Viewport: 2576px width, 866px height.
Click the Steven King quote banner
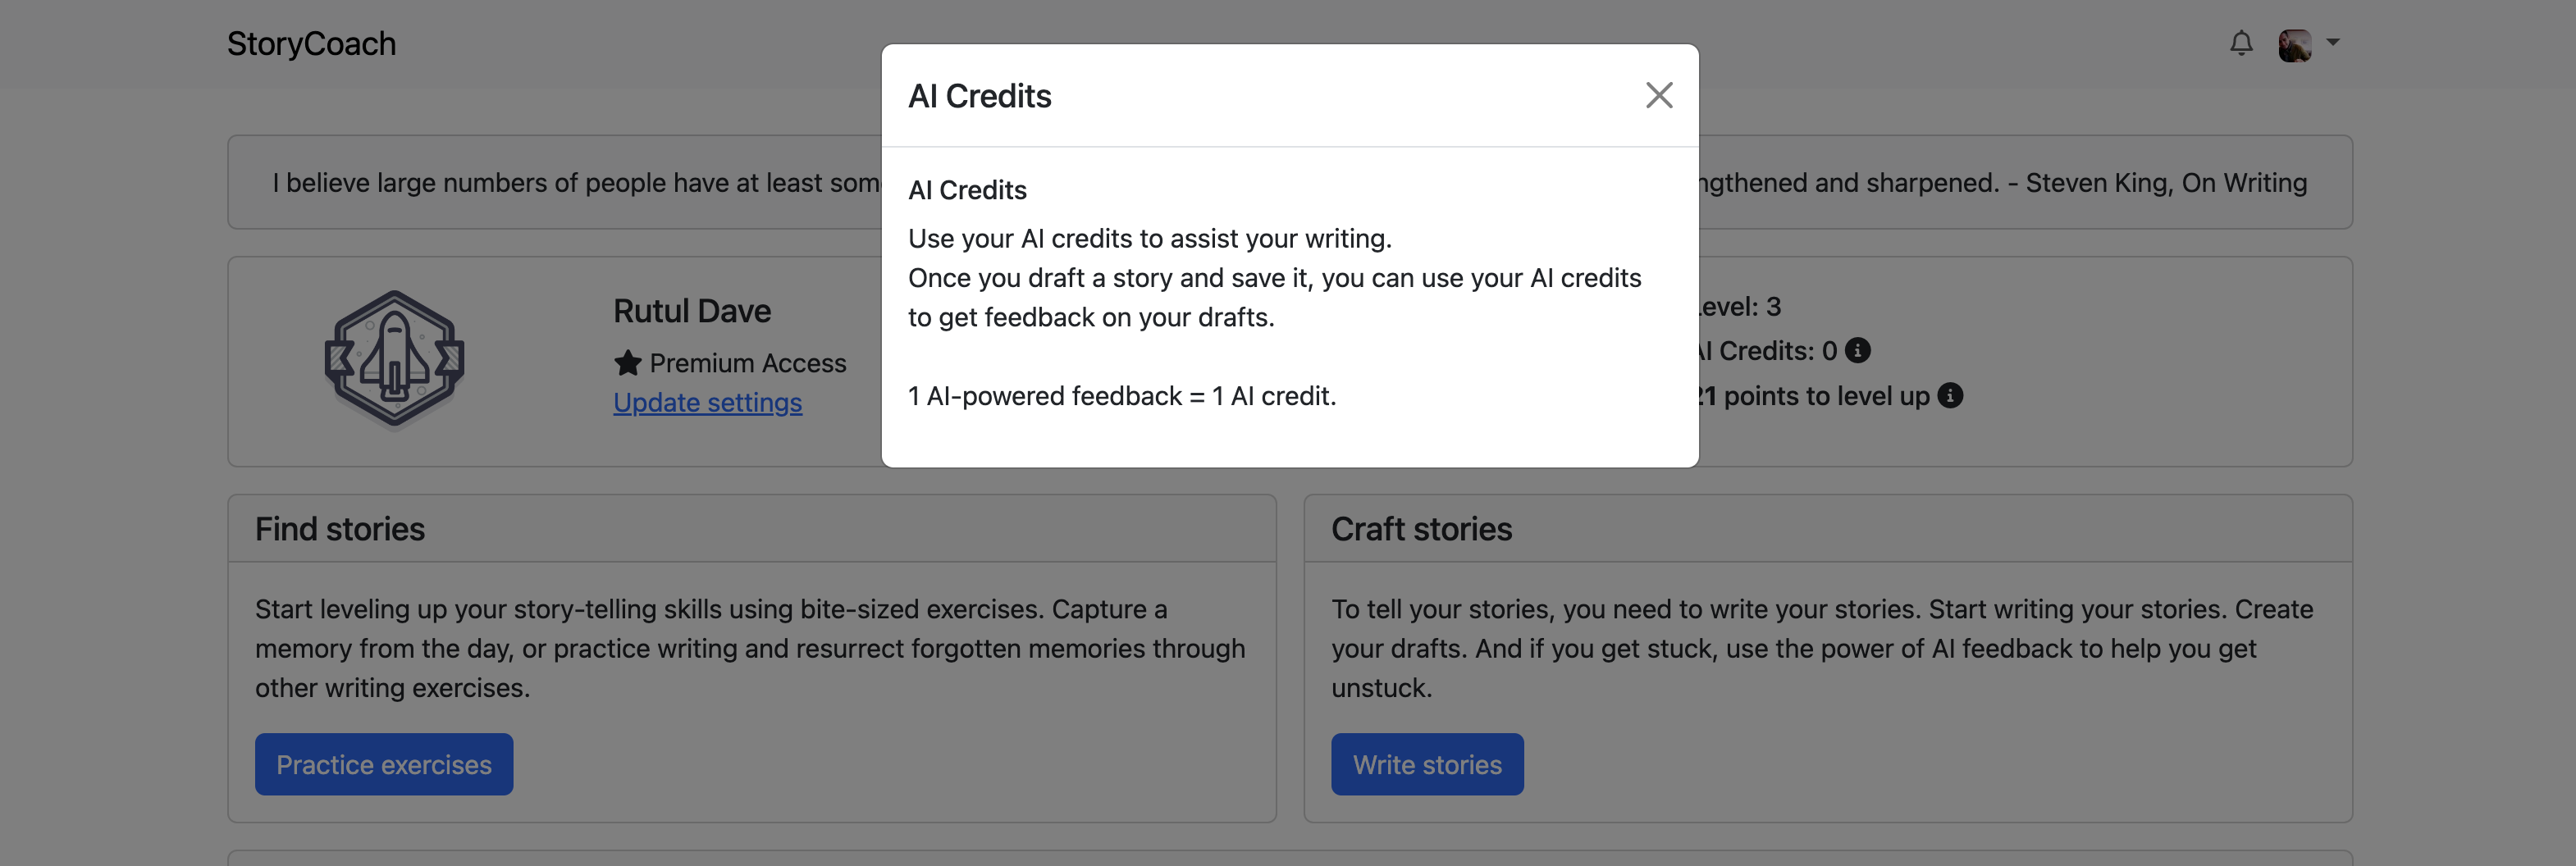tap(1289, 182)
